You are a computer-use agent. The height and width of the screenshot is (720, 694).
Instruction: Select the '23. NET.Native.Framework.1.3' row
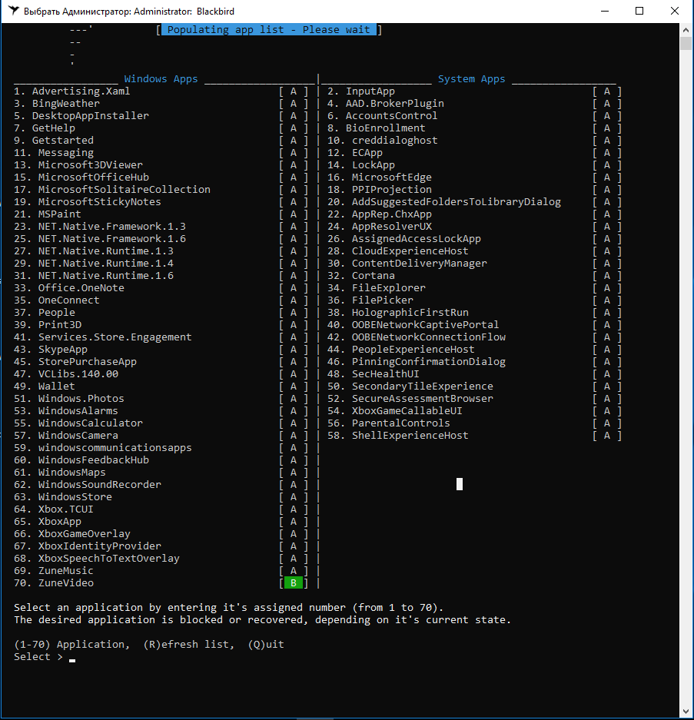[161, 227]
